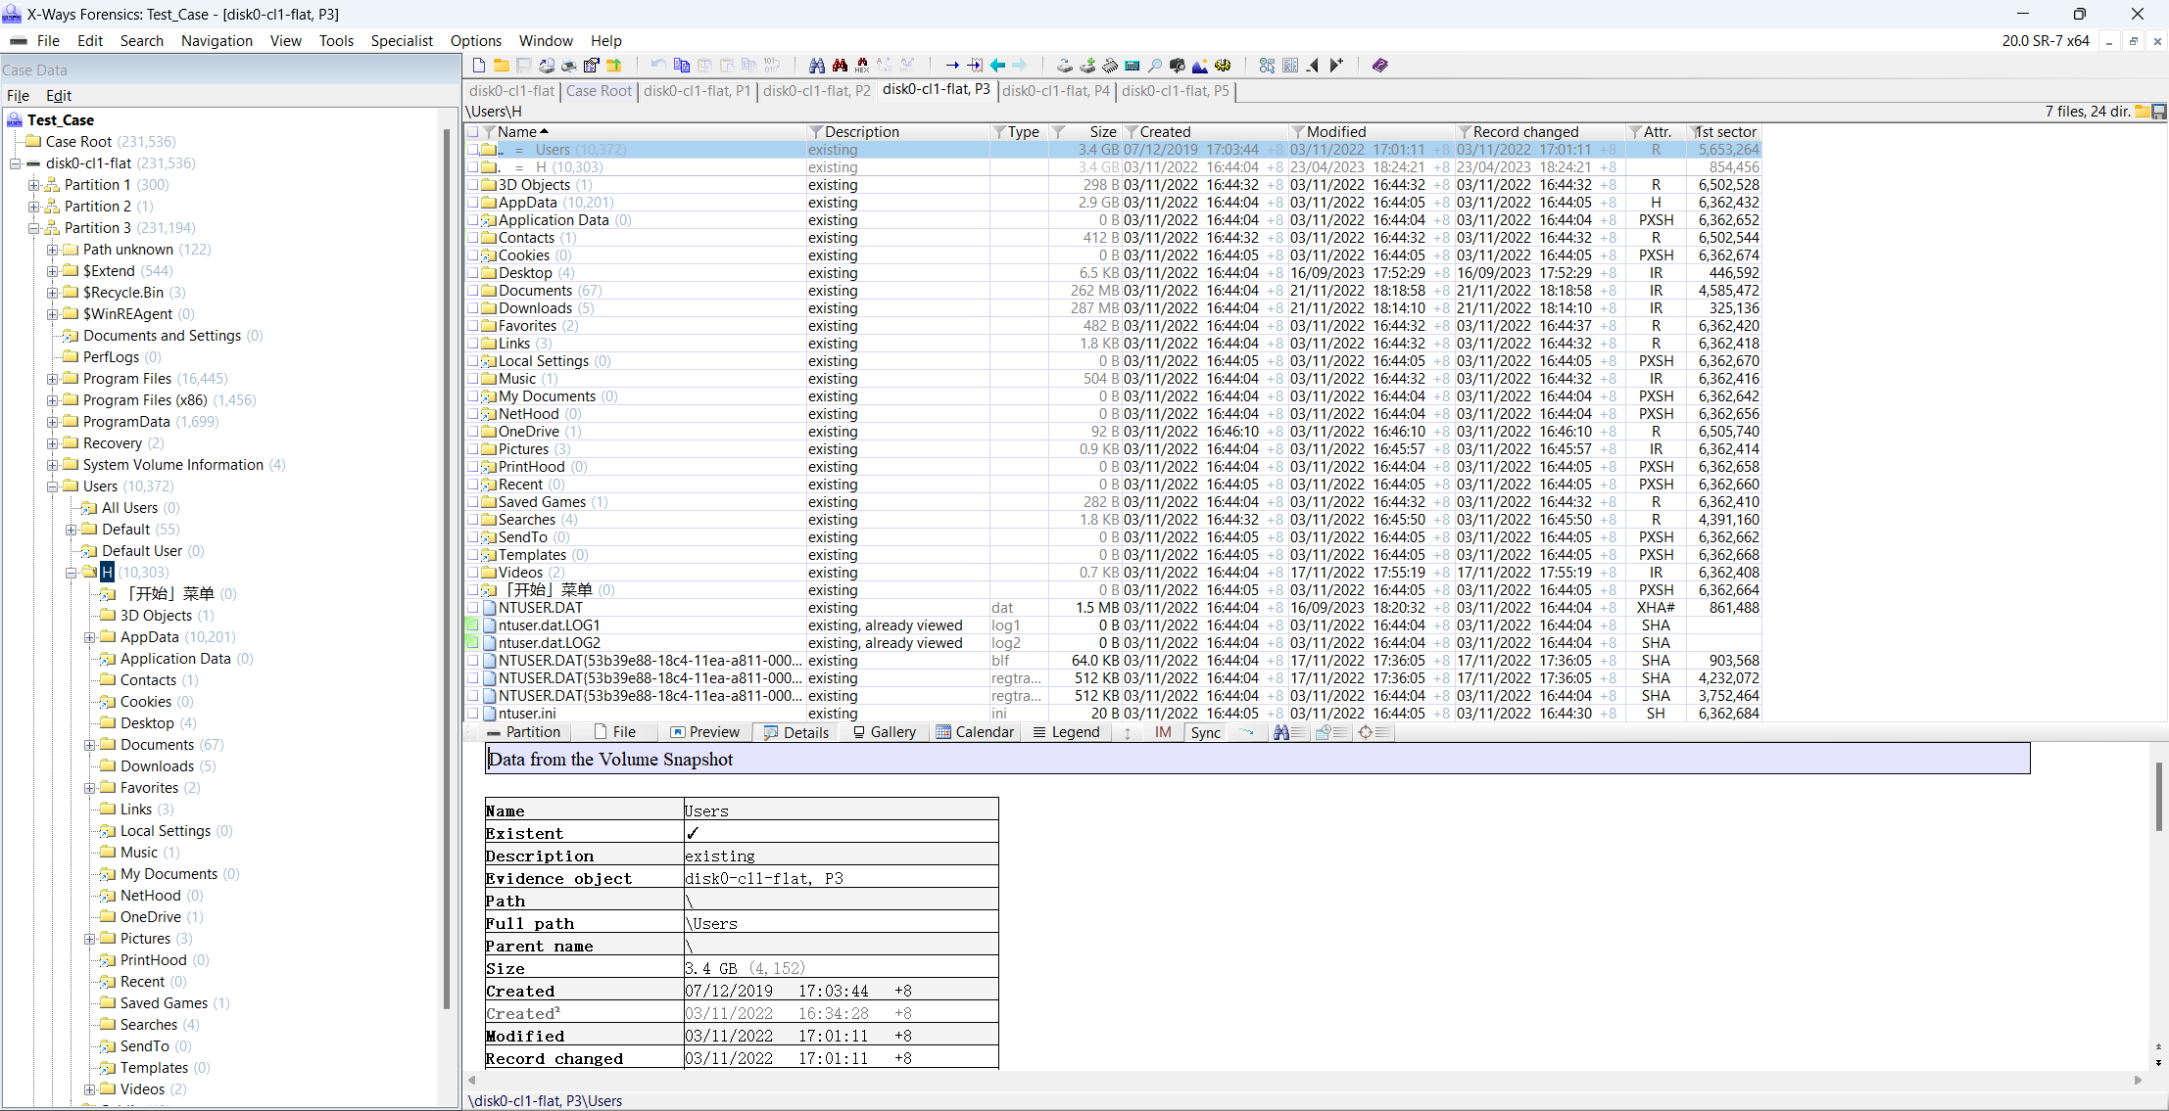
Task: Switch to the Gallery view tab
Action: (884, 732)
